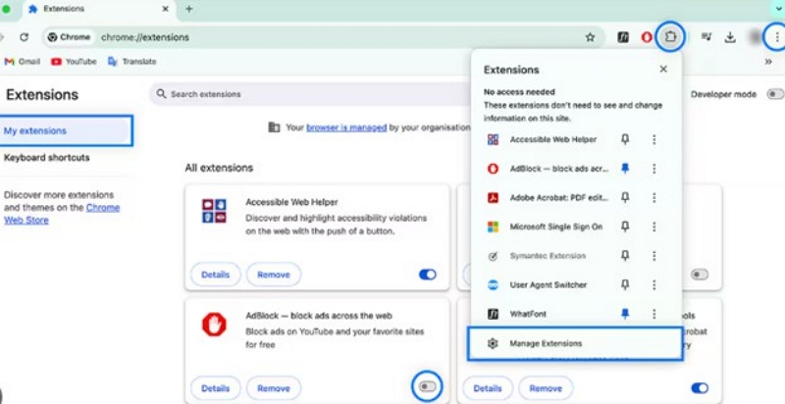This screenshot has height=404, width=785.
Task: Click the AdBlock icon in popup list
Action: coord(493,169)
